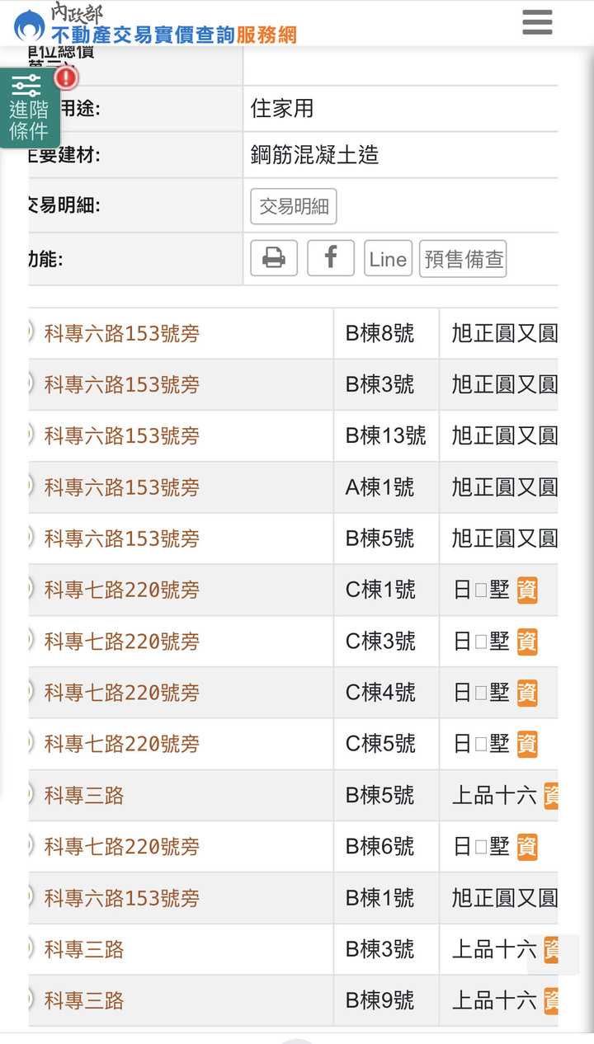Viewport: 594px width, 1044px height.
Task: Click the red alert badge on 進階條件
Action: tap(66, 78)
